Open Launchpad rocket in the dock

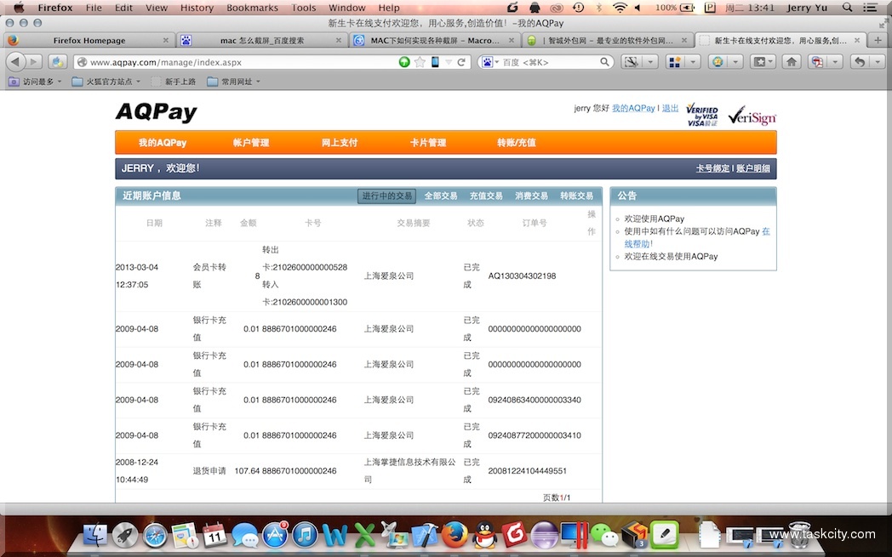(x=124, y=535)
